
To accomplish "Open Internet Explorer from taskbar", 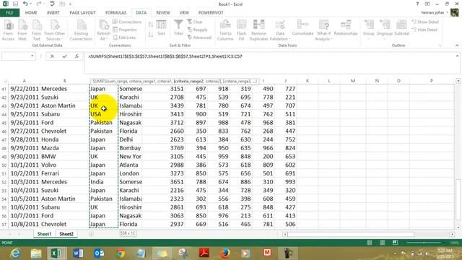I will click(x=15, y=253).
